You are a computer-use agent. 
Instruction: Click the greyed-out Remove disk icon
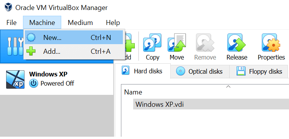click(205, 43)
